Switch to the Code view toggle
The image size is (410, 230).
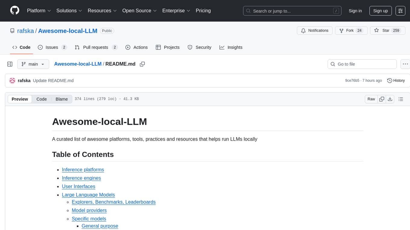42,99
